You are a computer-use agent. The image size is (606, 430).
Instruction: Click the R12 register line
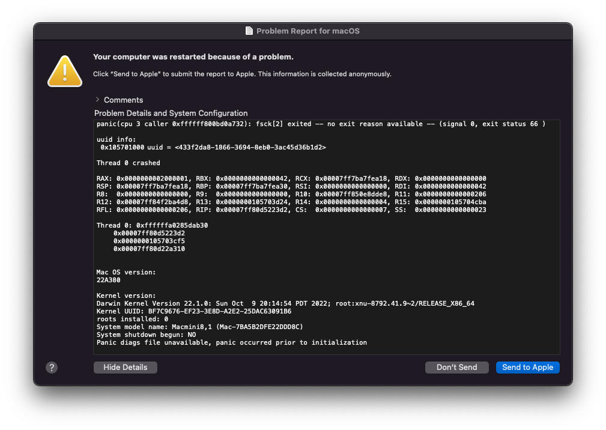coord(291,202)
